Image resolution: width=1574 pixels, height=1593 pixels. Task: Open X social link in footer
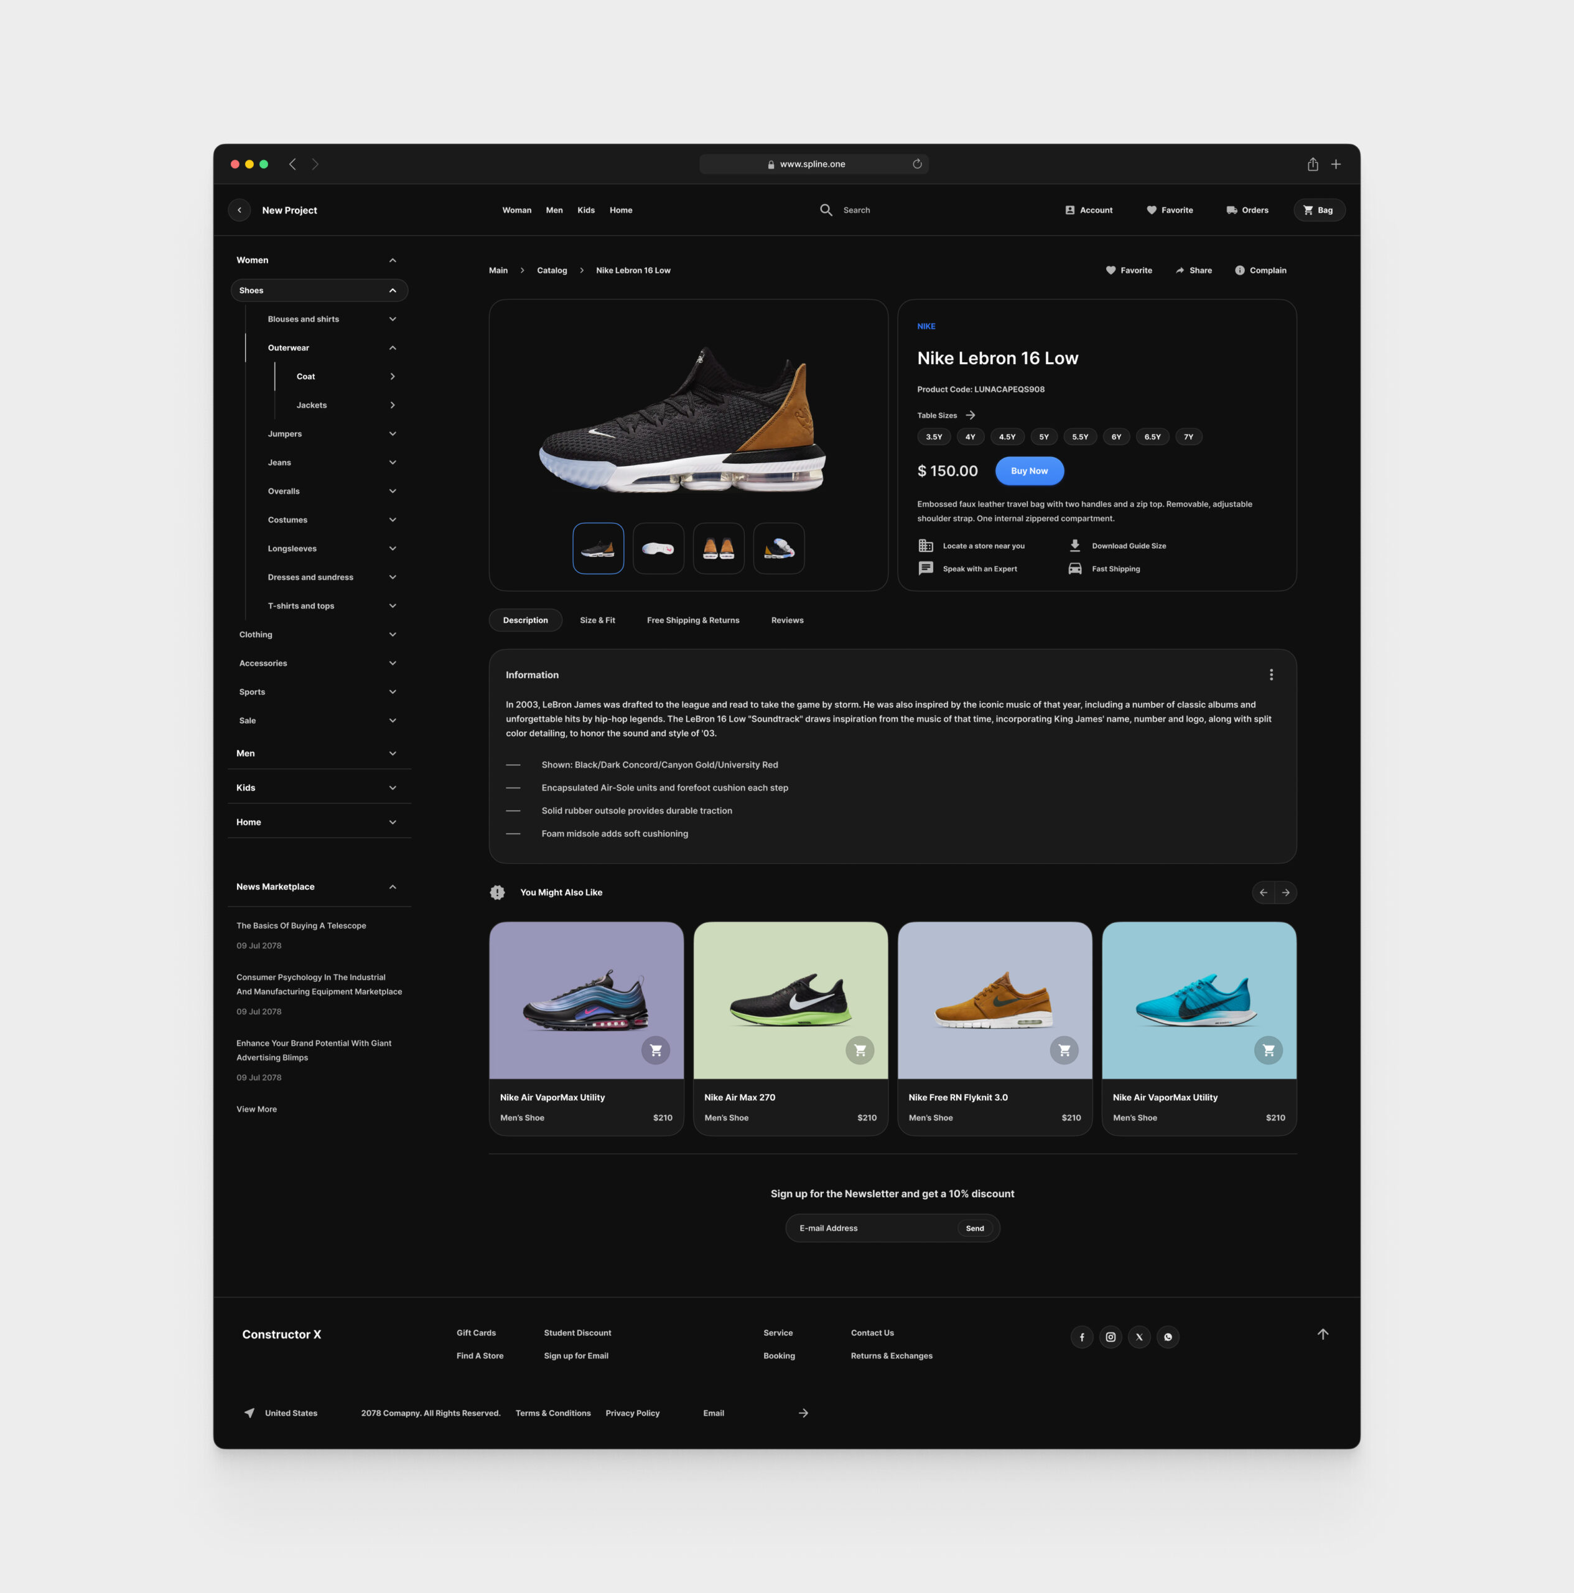coord(1140,1337)
